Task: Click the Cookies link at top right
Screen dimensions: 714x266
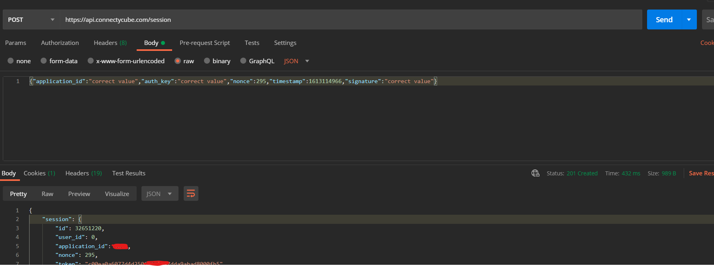Action: tap(707, 43)
